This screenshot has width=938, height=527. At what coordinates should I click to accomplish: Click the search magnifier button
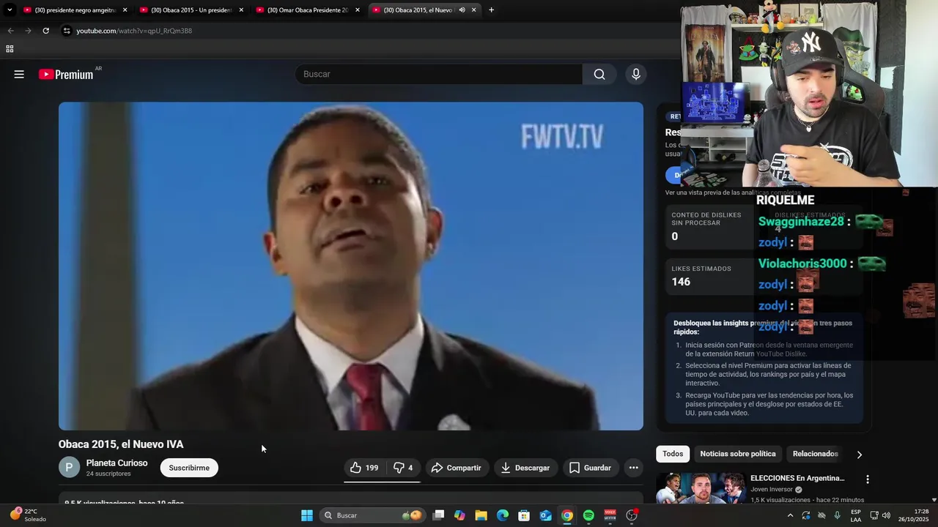coord(599,74)
